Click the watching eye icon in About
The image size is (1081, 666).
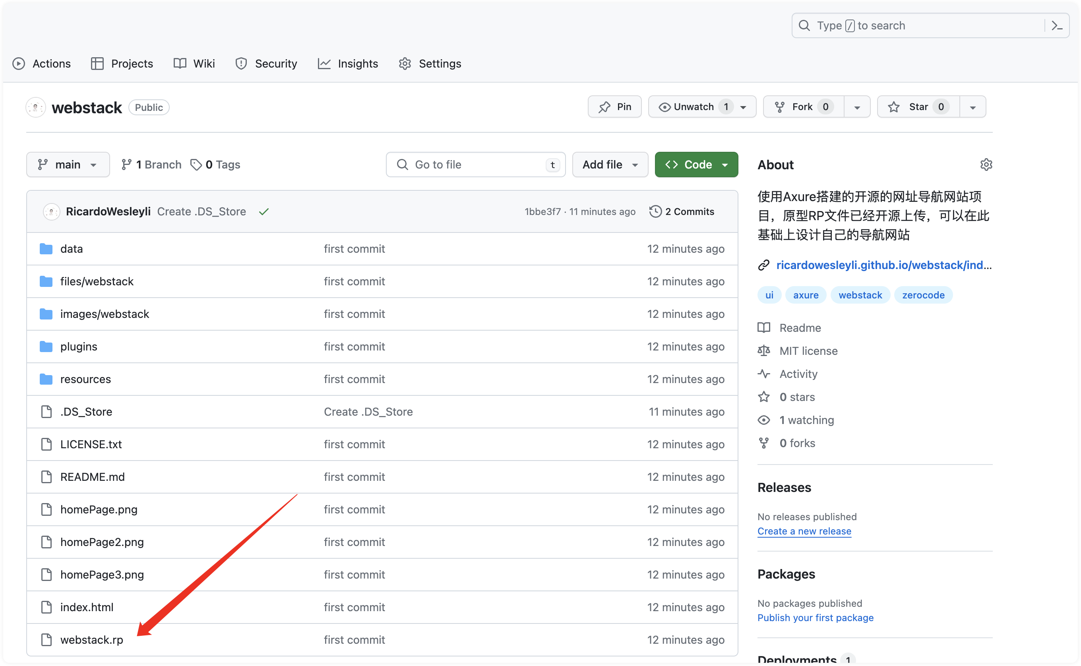point(764,420)
